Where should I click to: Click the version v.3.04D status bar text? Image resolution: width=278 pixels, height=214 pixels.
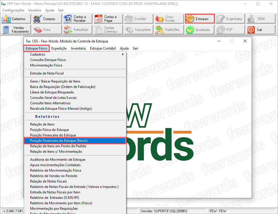coord(13,211)
